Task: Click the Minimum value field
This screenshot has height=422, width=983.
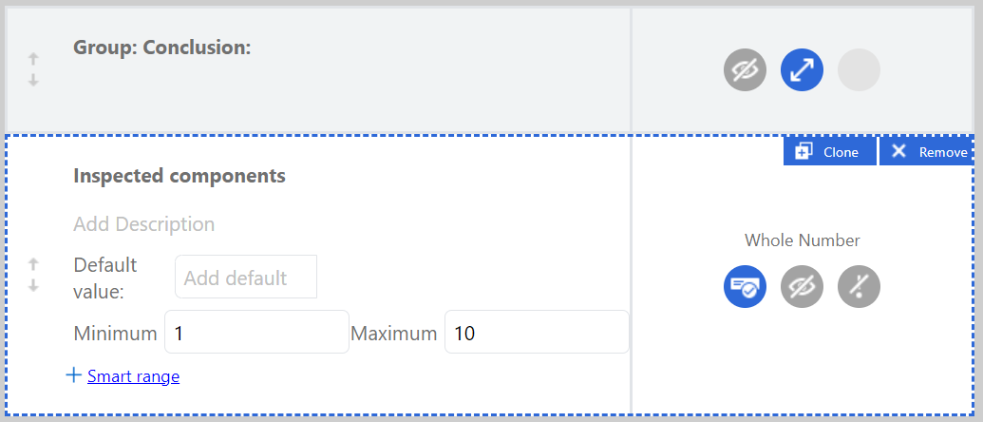Action: [255, 334]
